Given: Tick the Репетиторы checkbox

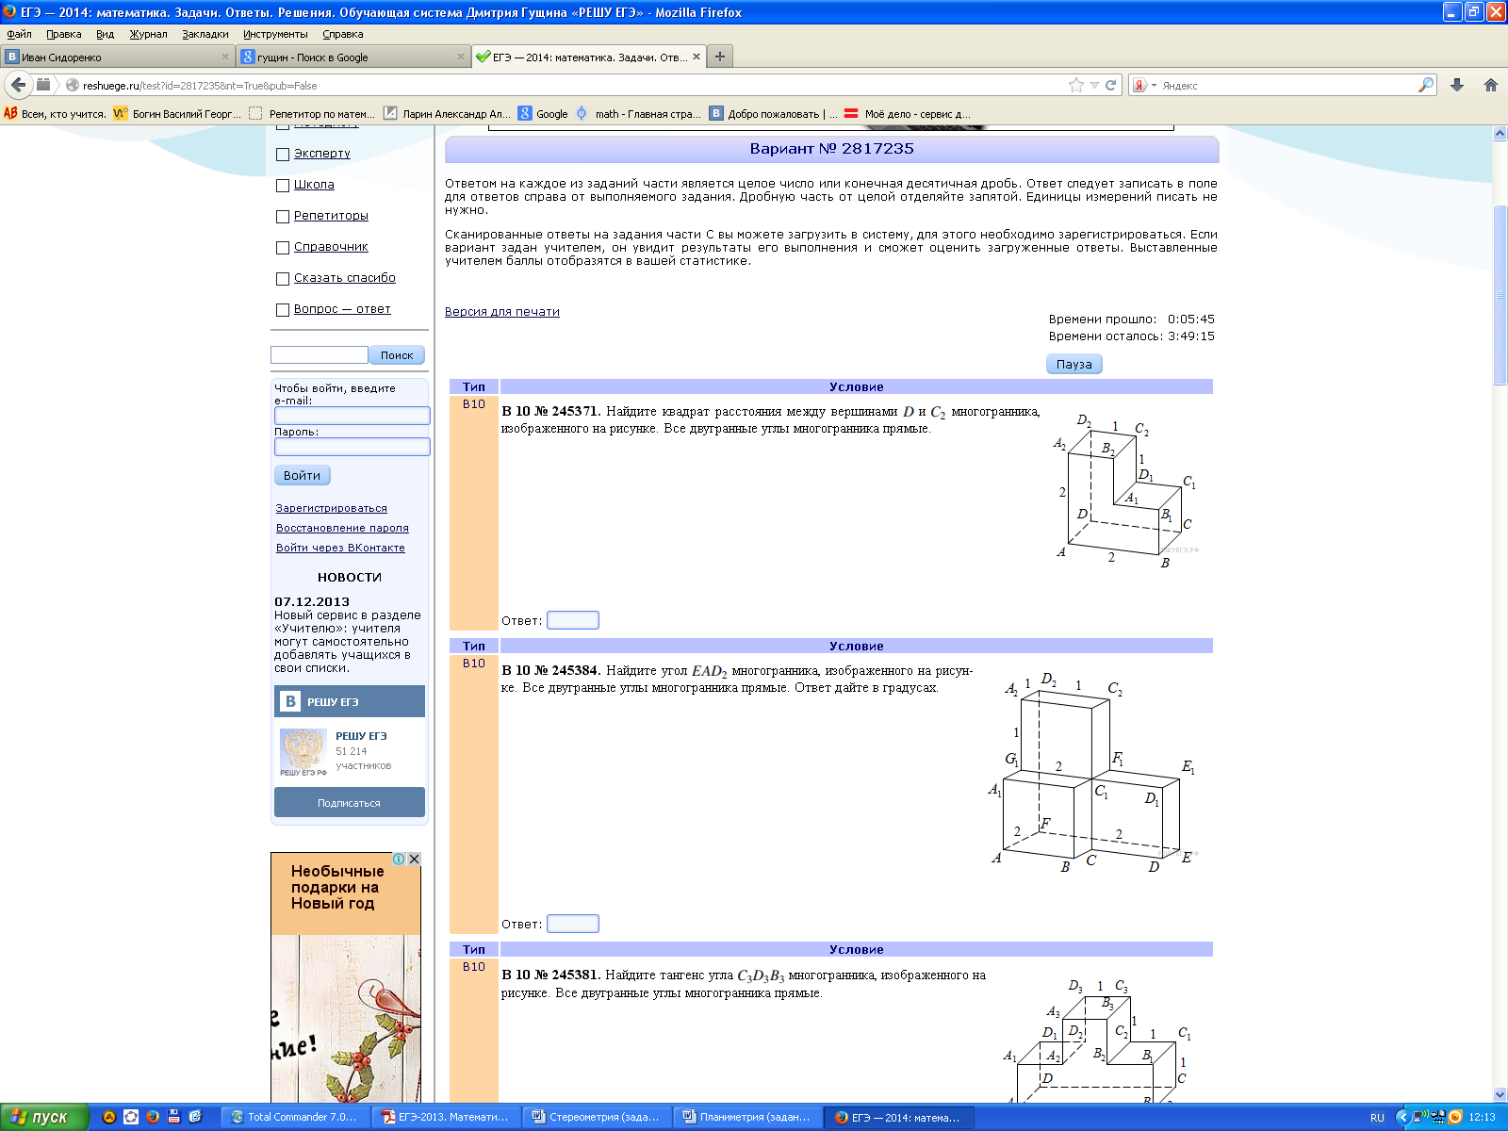Looking at the screenshot, I should 283,217.
